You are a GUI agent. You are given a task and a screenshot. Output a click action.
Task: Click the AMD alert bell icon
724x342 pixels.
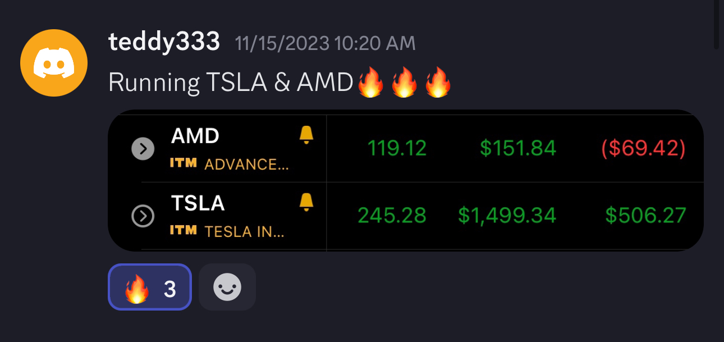(306, 135)
